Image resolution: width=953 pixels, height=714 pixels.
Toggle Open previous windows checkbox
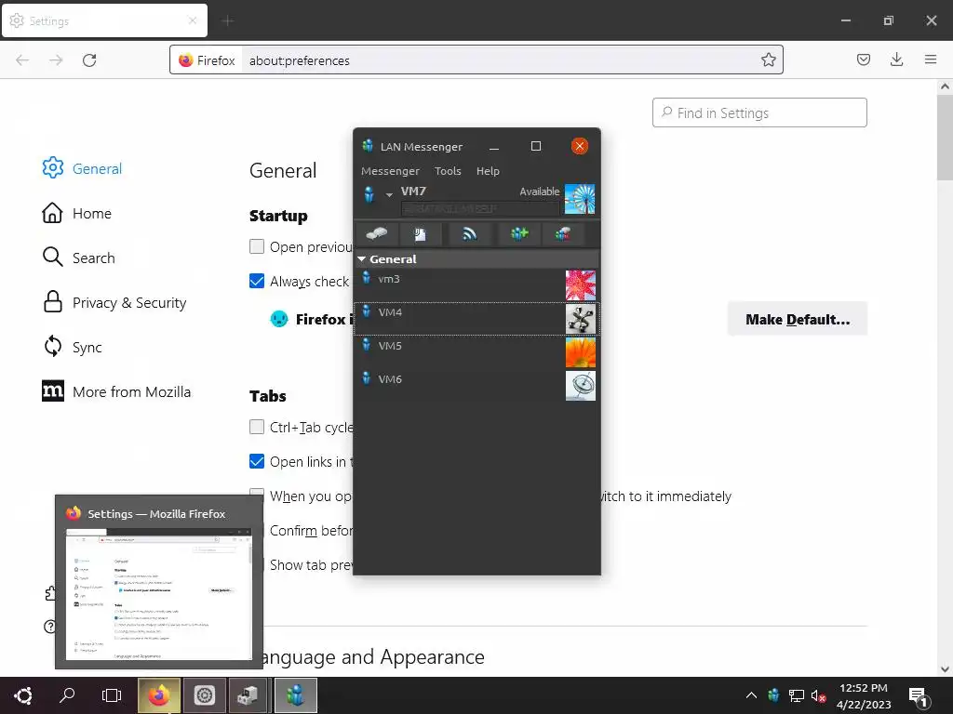click(257, 246)
